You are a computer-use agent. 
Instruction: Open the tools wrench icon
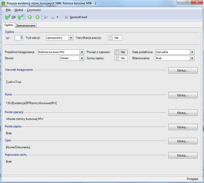[46, 17]
